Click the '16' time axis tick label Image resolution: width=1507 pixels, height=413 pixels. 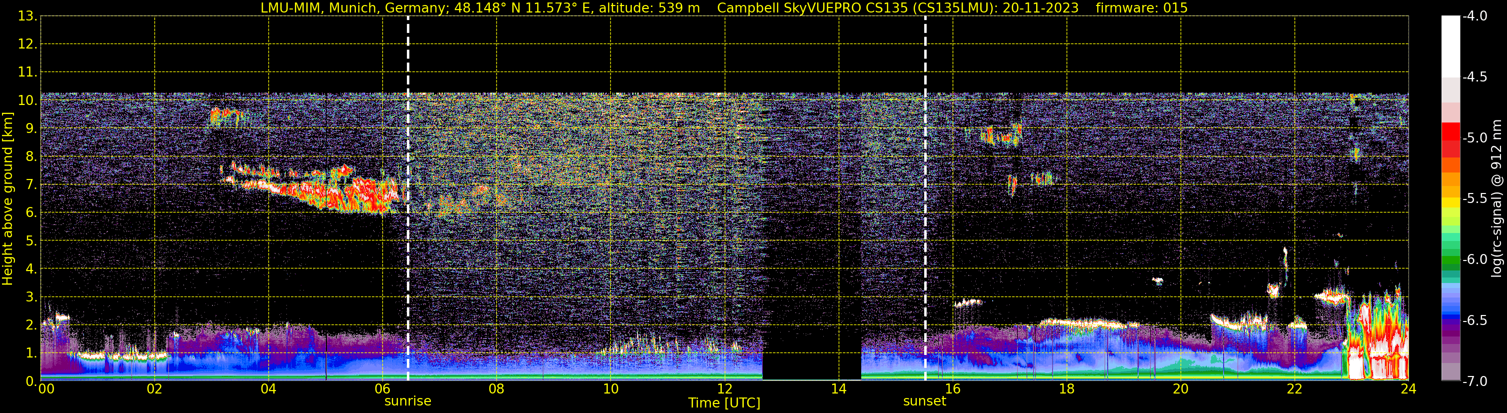point(952,389)
